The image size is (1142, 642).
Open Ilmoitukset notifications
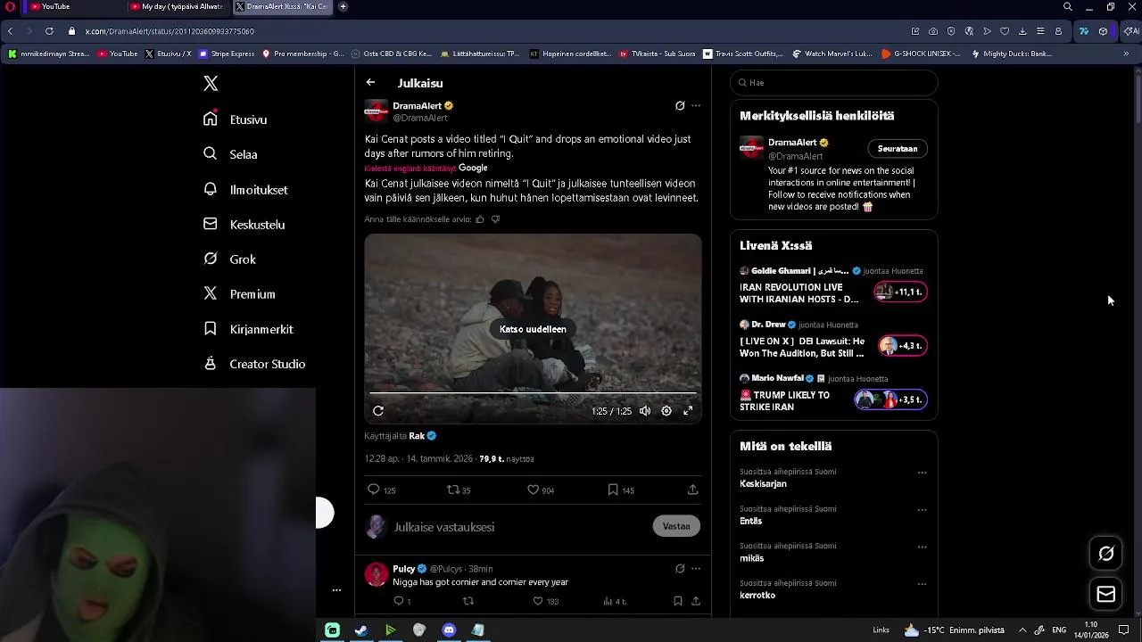pyautogui.click(x=245, y=189)
